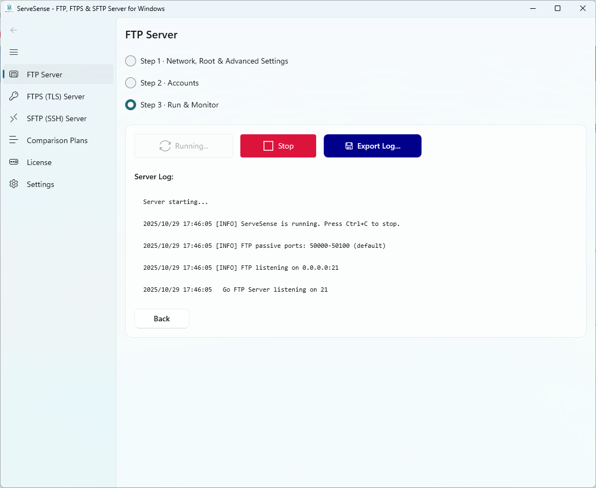The width and height of the screenshot is (596, 488).
Task: Click the ServeSense app icon in titlebar
Action: [x=8, y=8]
